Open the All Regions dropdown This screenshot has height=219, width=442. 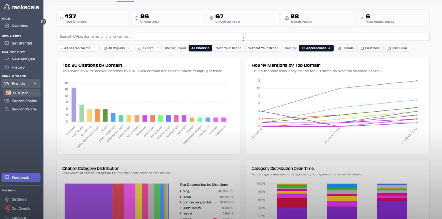pyautogui.click(x=117, y=48)
